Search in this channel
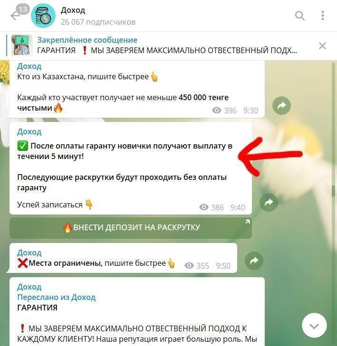The height and width of the screenshot is (346, 337). coord(300,16)
